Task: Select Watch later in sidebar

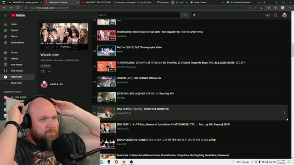Action: click(17, 77)
